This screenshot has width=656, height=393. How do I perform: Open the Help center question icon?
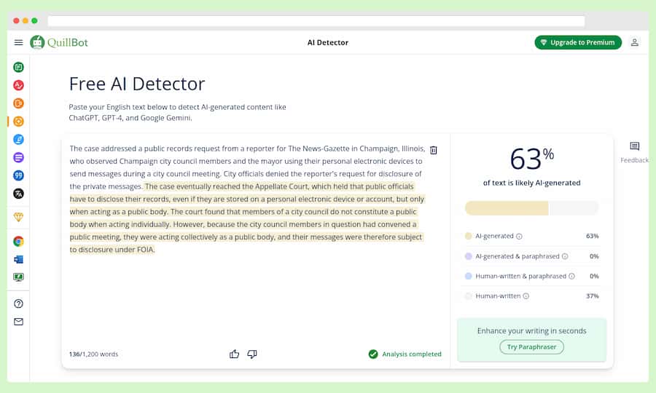(x=18, y=303)
